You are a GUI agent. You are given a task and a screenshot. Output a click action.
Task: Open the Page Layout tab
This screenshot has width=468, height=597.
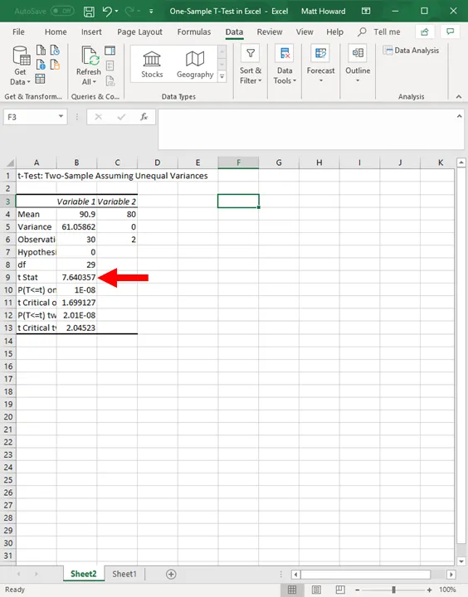coord(139,32)
